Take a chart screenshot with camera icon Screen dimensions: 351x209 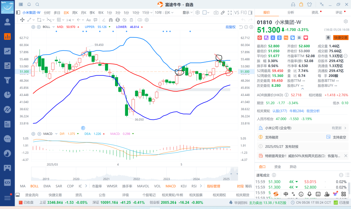(x=216, y=13)
